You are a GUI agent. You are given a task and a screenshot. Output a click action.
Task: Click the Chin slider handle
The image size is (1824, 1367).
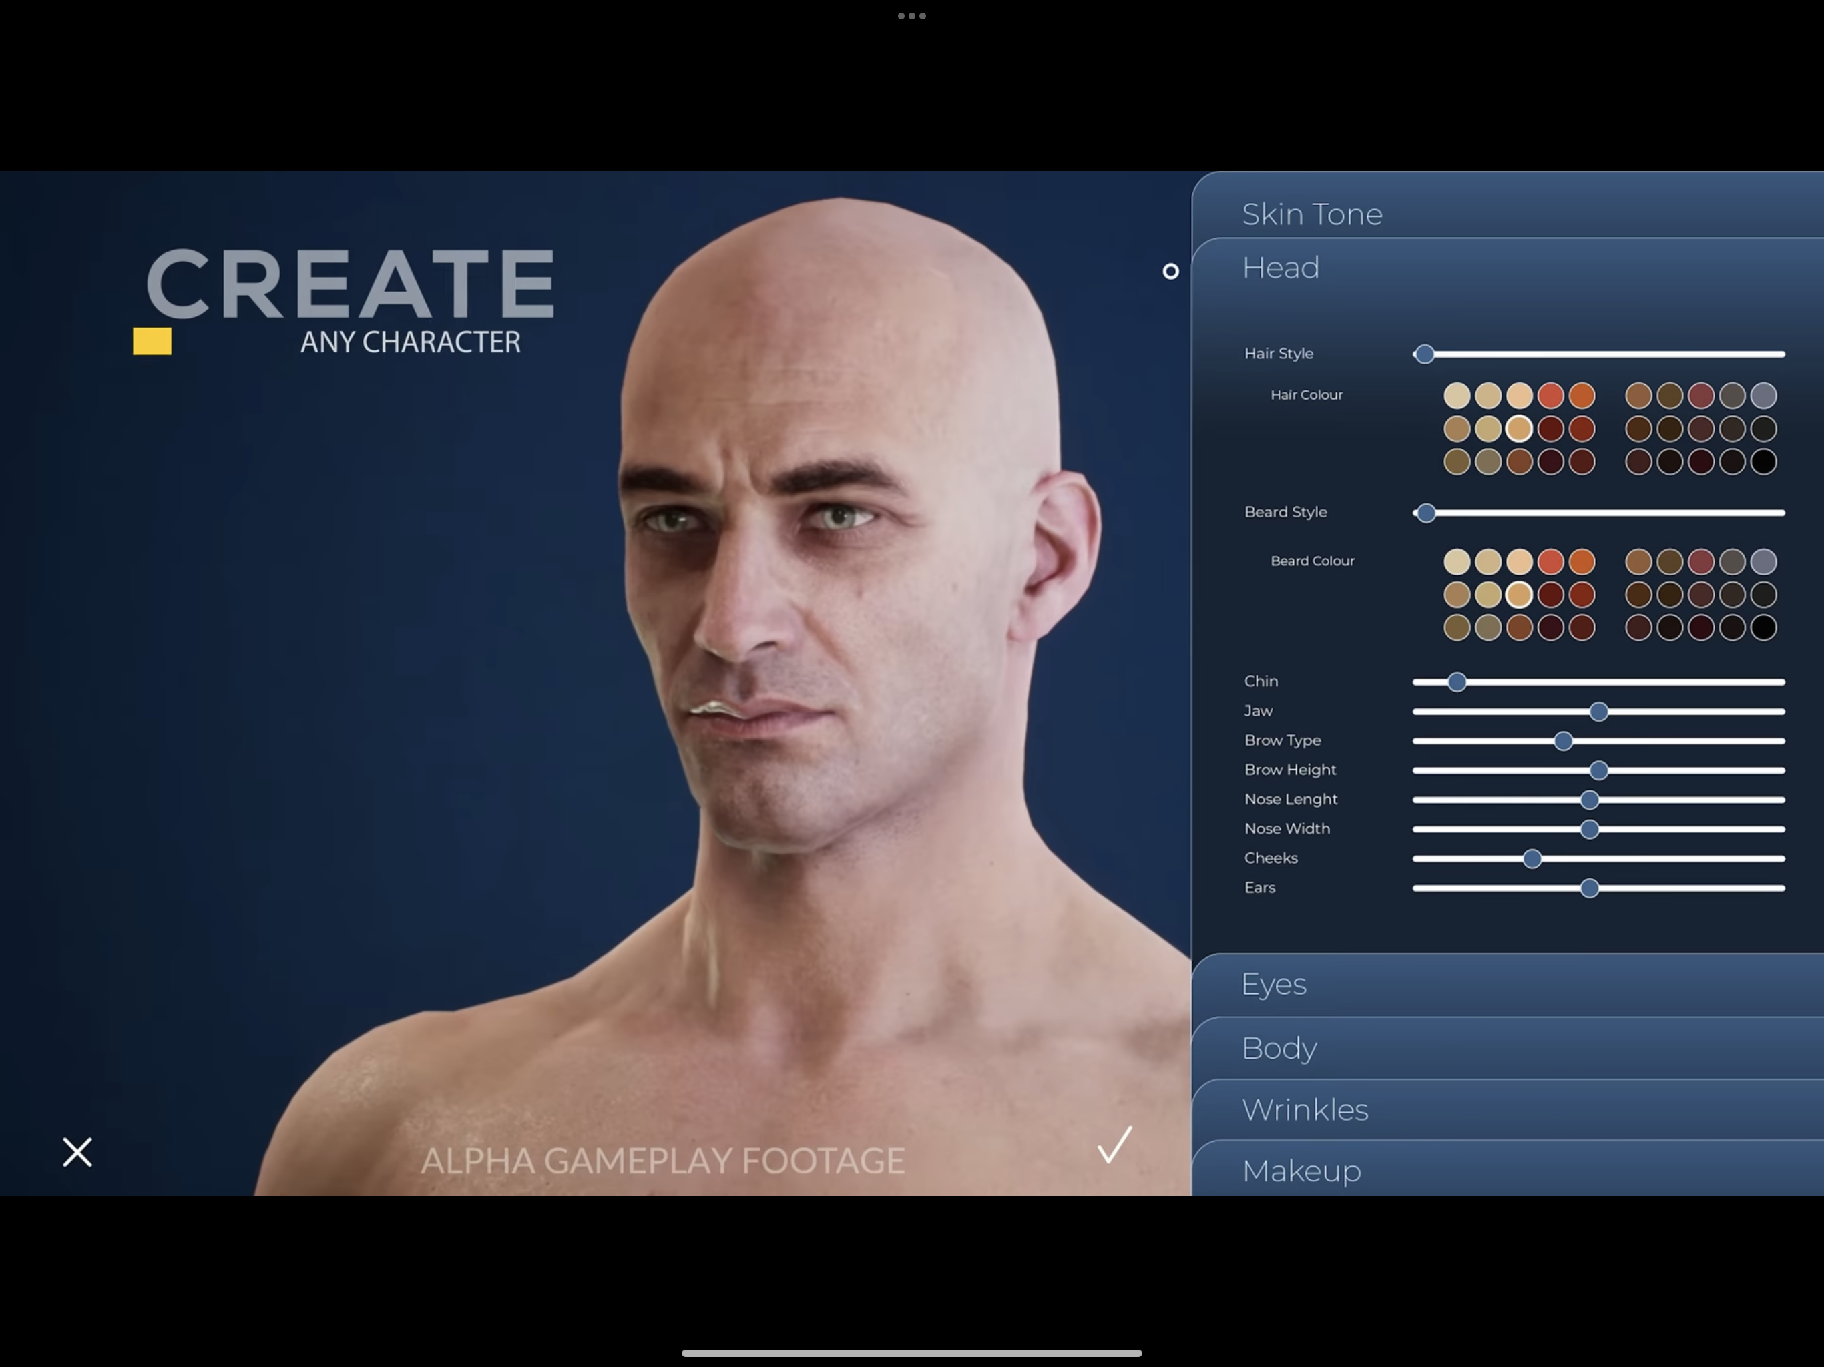1457,682
